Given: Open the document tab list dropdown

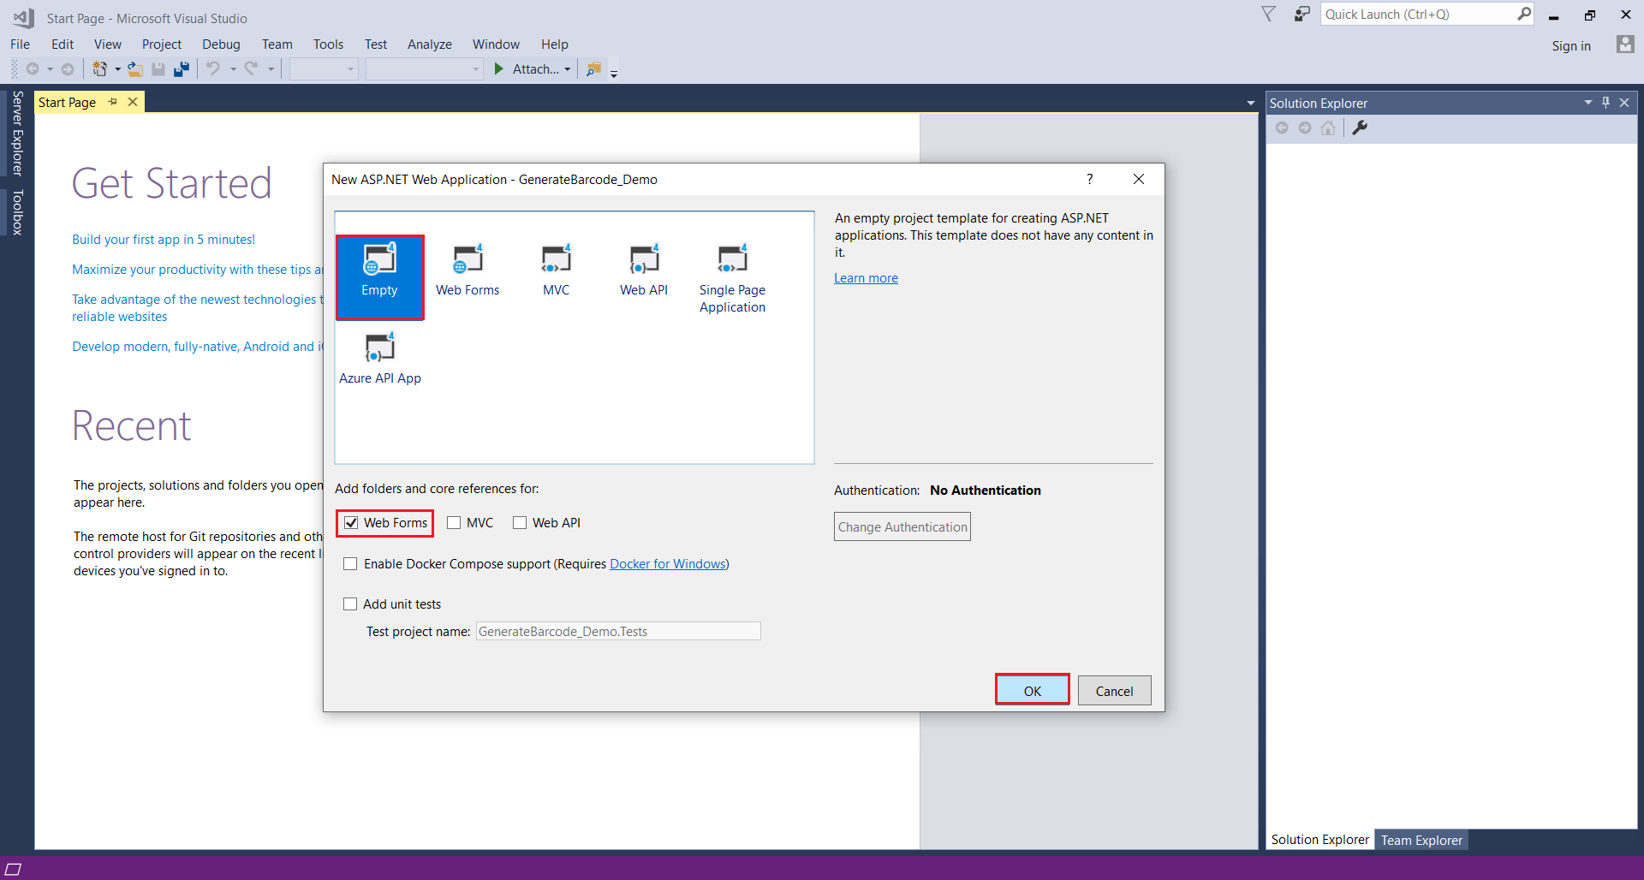Looking at the screenshot, I should pos(1251,104).
